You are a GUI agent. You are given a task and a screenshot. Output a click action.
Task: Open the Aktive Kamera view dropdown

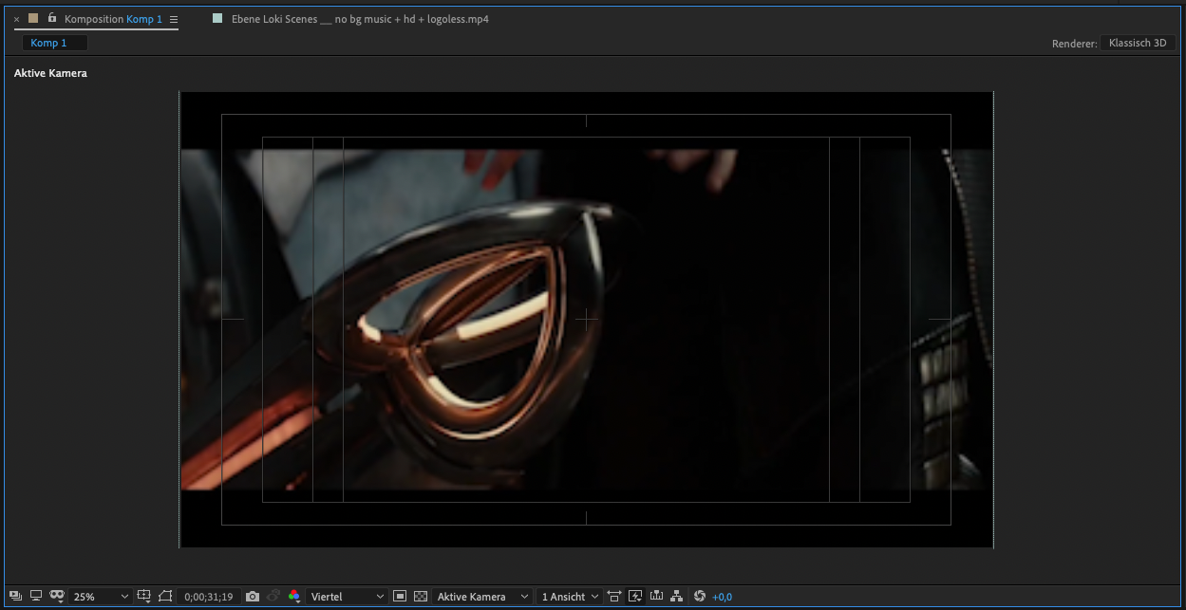point(480,596)
